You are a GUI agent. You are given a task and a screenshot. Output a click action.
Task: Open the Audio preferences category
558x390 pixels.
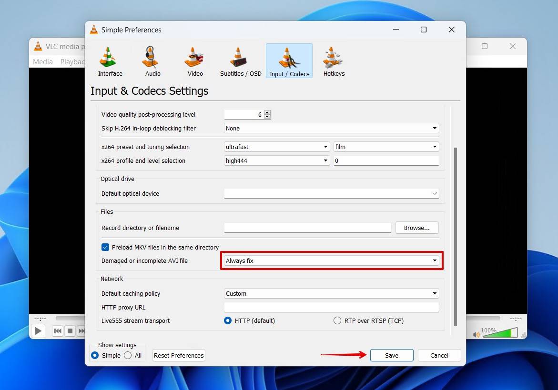click(152, 61)
